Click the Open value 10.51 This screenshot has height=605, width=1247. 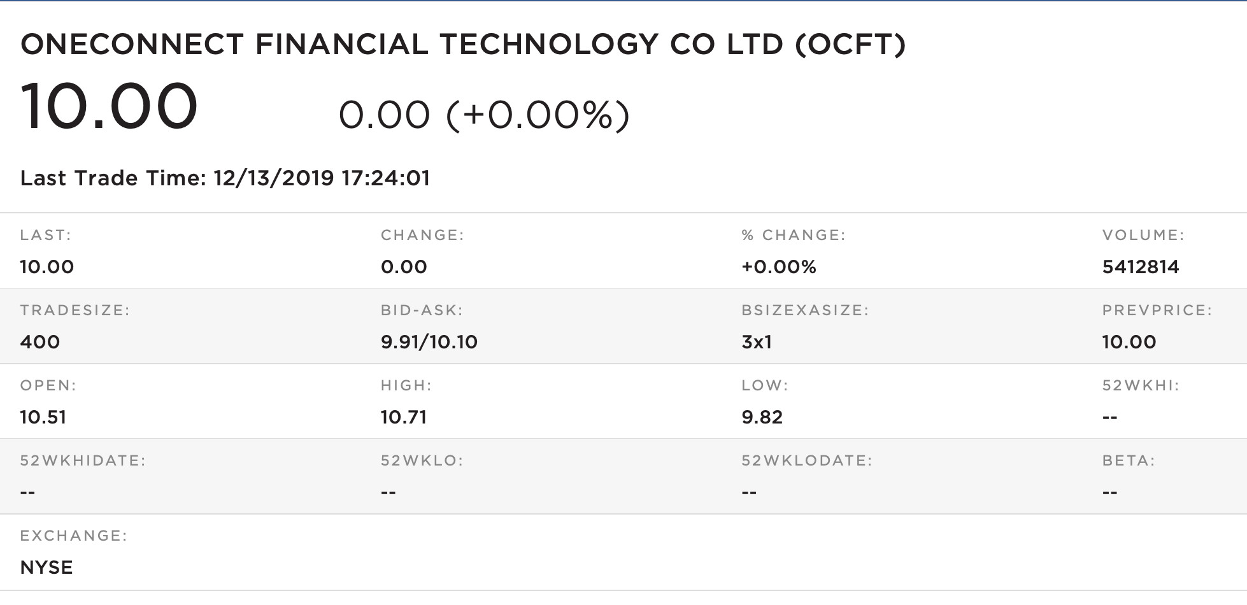(x=43, y=417)
